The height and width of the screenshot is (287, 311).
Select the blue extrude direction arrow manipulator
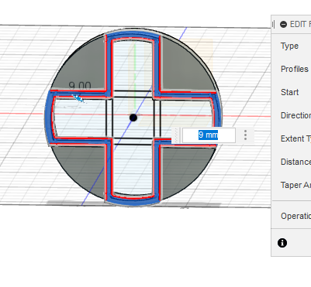pos(78,98)
